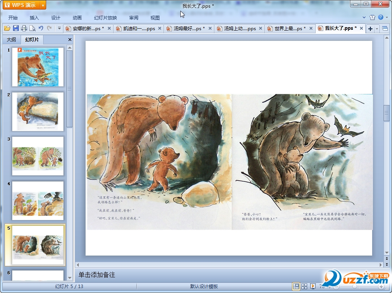Click the 单击添加备注 notes field
Image resolution: width=392 pixels, height=293 pixels.
pos(229,275)
